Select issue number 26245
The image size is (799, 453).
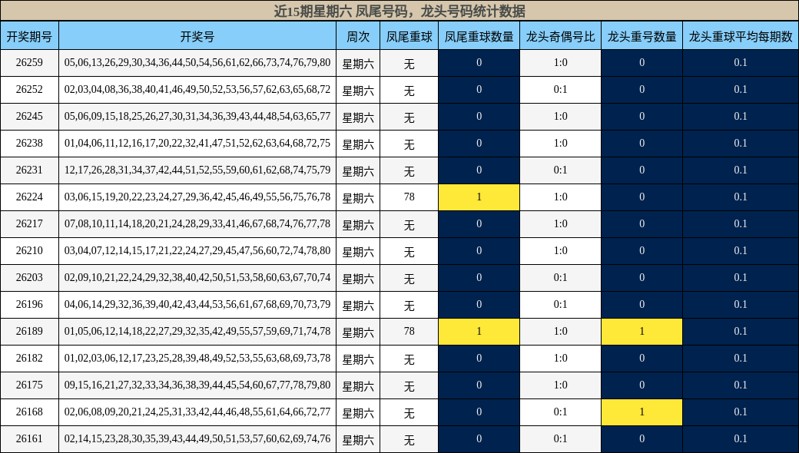tap(29, 117)
